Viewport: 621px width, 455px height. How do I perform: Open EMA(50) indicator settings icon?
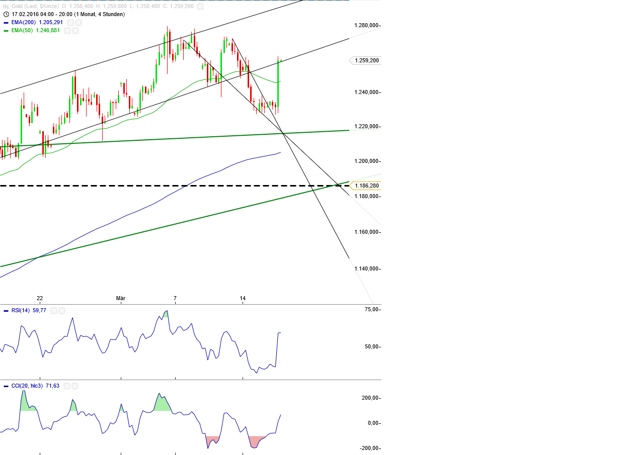(67, 30)
